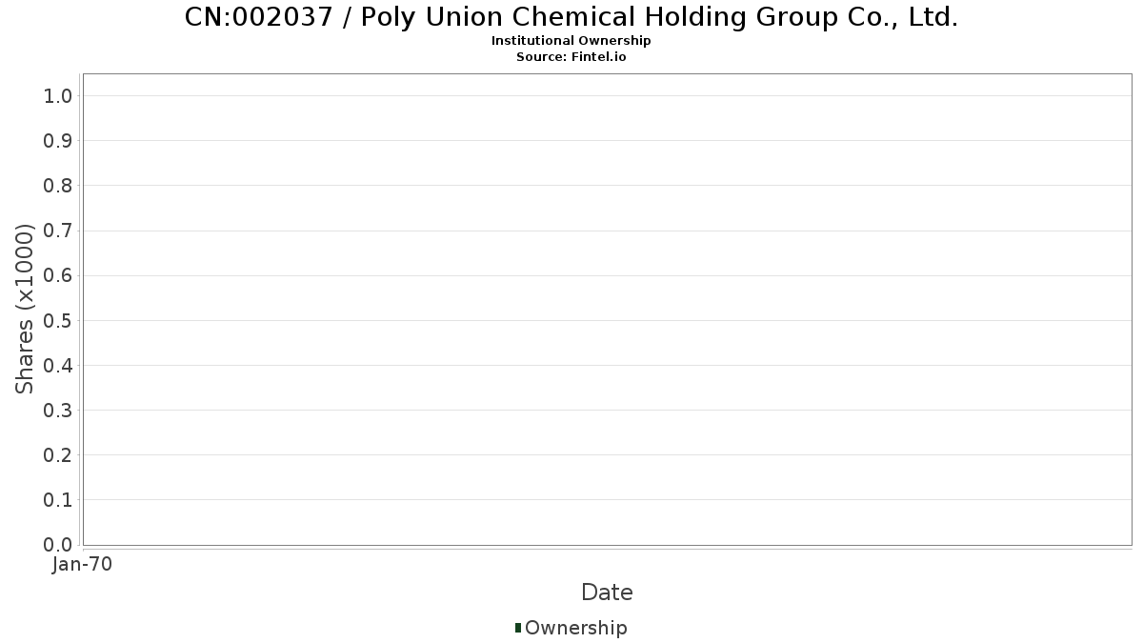This screenshot has height=643, width=1143.
Task: Click the Institutional Ownership subtitle
Action: coord(571,41)
